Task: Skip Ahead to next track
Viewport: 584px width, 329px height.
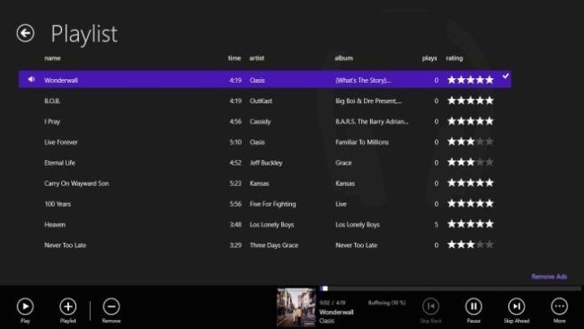Action: coord(517,307)
